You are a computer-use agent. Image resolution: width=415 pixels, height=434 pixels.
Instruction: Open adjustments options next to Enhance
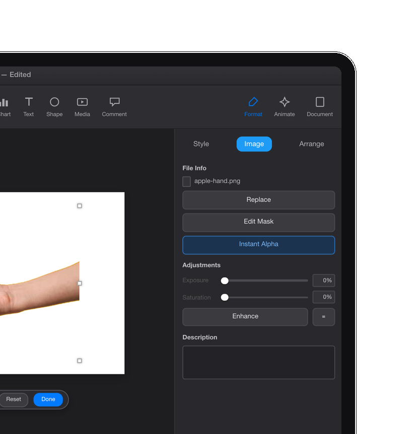pos(324,317)
